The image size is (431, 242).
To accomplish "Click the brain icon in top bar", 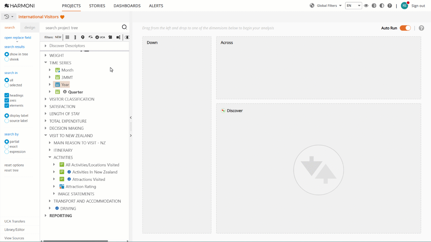I will [x=374, y=6].
